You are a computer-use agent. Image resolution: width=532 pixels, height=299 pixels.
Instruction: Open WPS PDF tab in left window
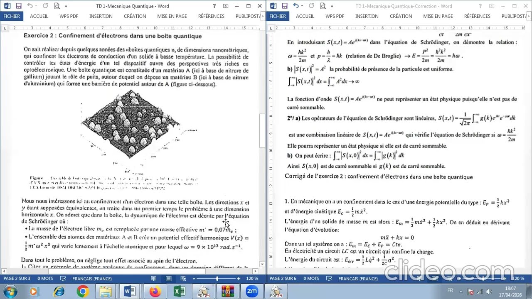coord(69,16)
